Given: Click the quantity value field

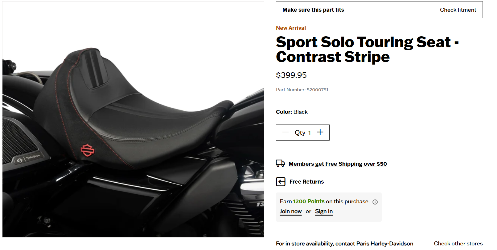Looking at the screenshot, I should click(310, 133).
